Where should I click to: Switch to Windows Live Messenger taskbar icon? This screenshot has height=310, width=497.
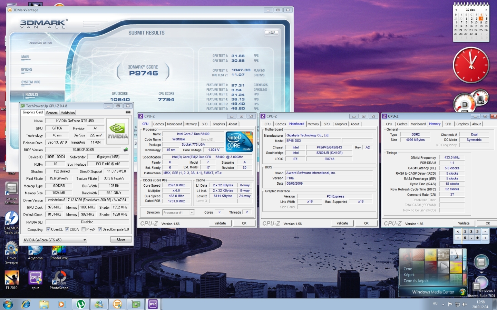pos(99,304)
